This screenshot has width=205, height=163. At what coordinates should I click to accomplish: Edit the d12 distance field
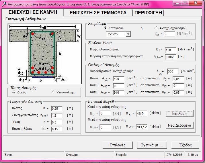(178, 86)
